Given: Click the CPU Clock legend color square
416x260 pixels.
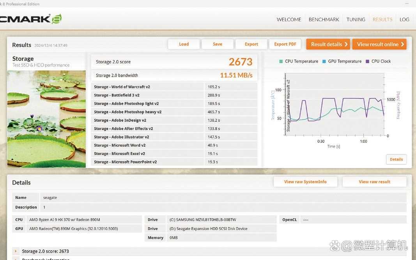Looking at the screenshot, I should pyautogui.click(x=367, y=61).
